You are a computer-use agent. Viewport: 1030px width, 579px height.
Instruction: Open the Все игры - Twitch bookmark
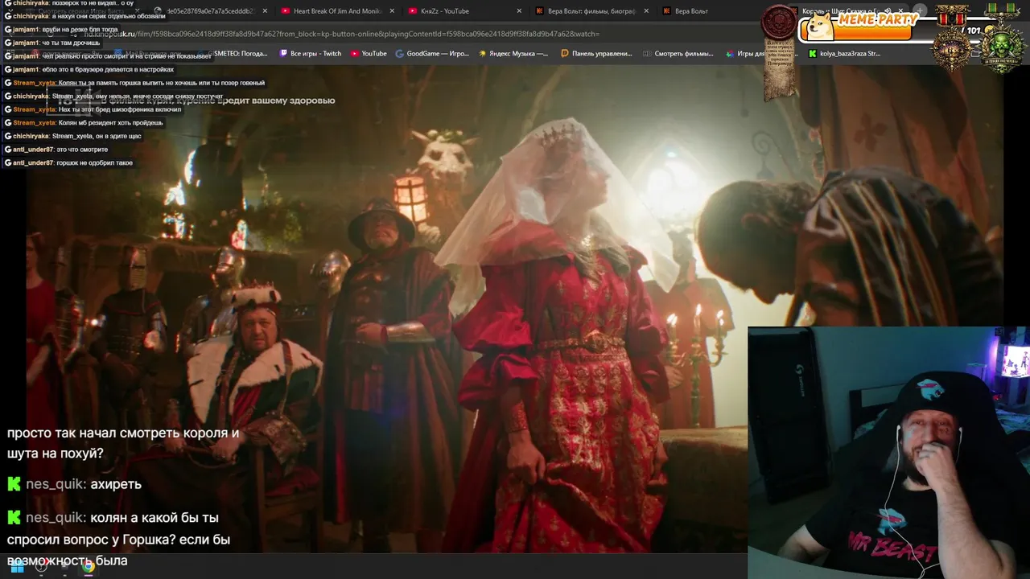[x=311, y=54]
